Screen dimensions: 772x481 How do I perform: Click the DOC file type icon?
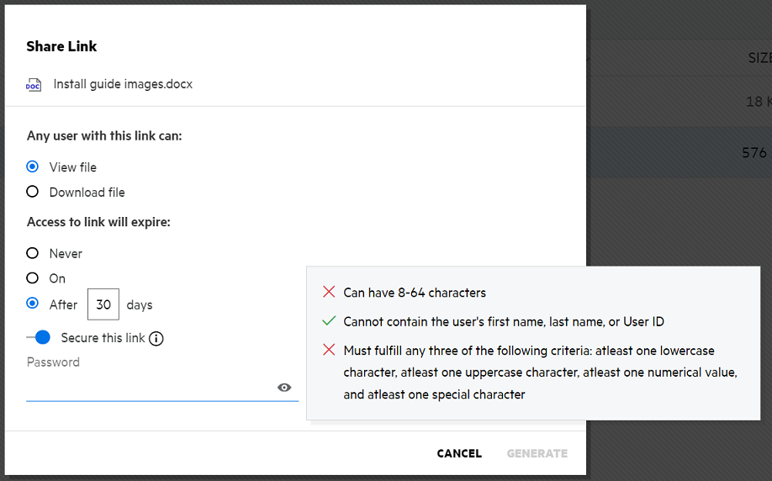[34, 85]
